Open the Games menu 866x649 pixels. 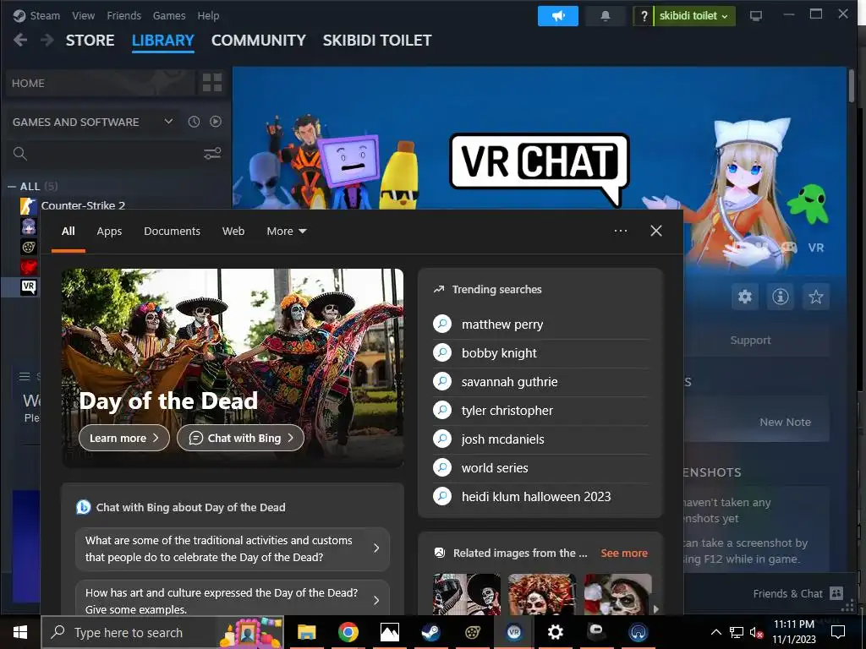pos(169,16)
